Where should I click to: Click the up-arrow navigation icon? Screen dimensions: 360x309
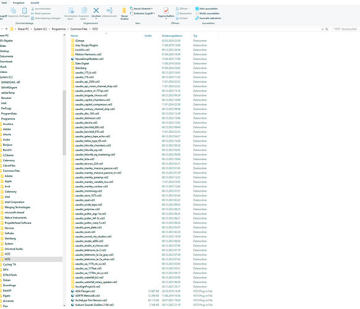pos(6,29)
